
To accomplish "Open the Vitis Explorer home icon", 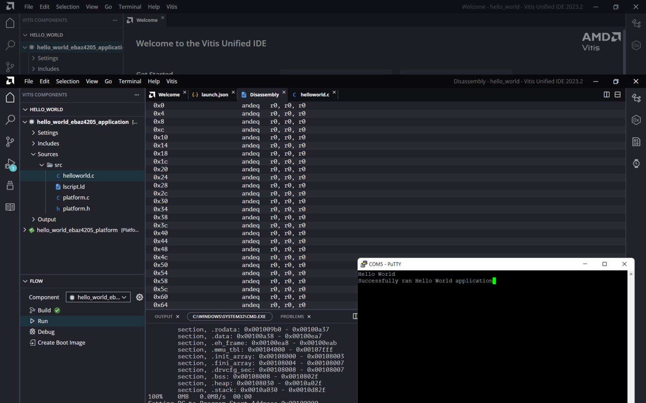I will [10, 98].
